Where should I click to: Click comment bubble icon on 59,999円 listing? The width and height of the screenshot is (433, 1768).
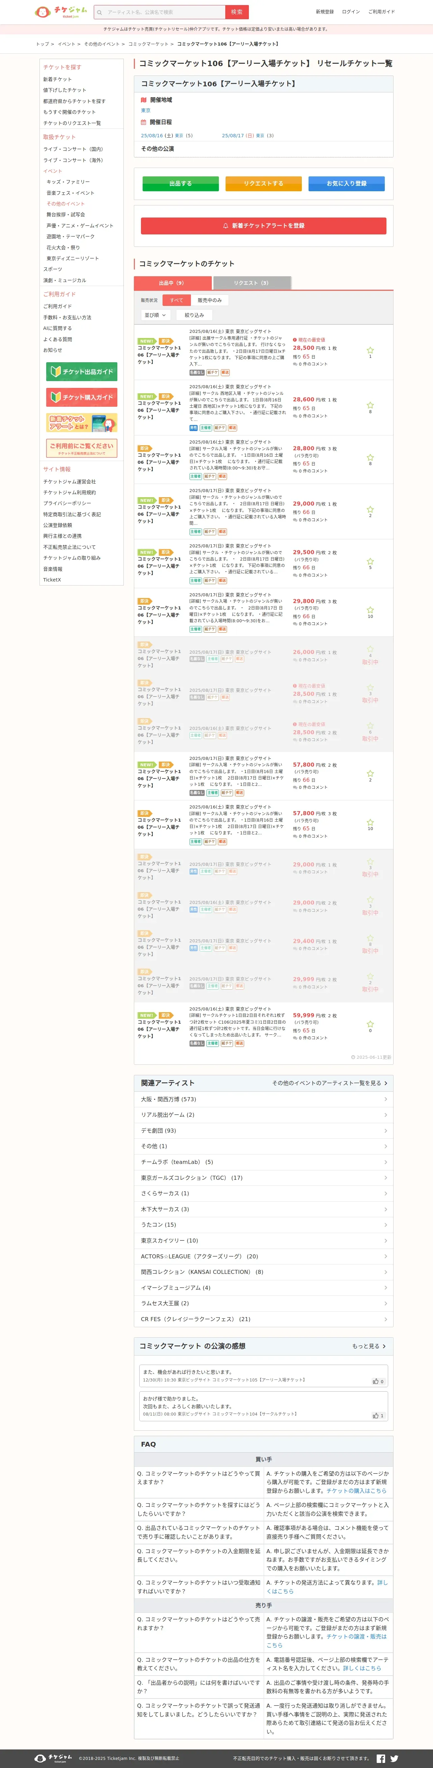tap(295, 1038)
